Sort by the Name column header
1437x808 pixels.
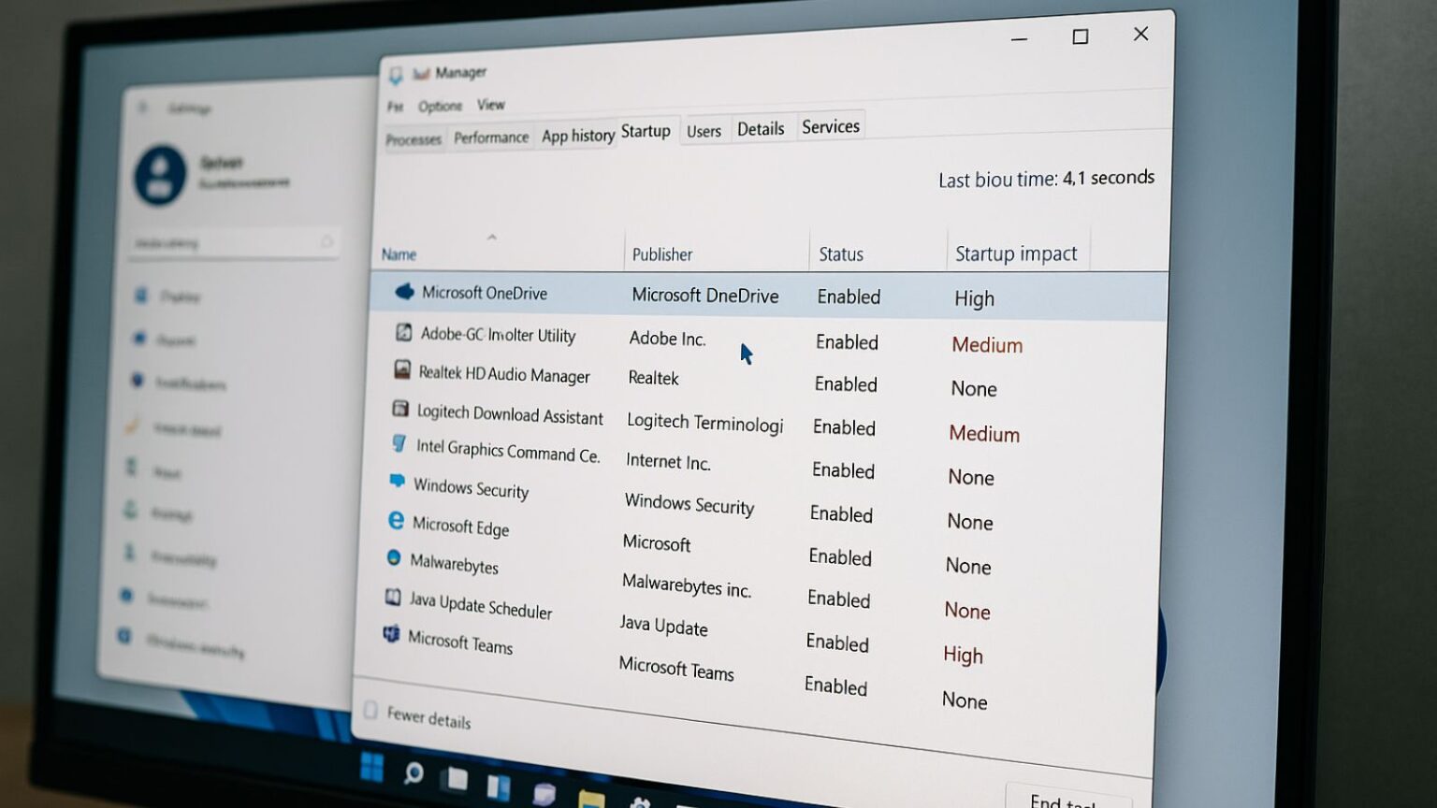399,254
